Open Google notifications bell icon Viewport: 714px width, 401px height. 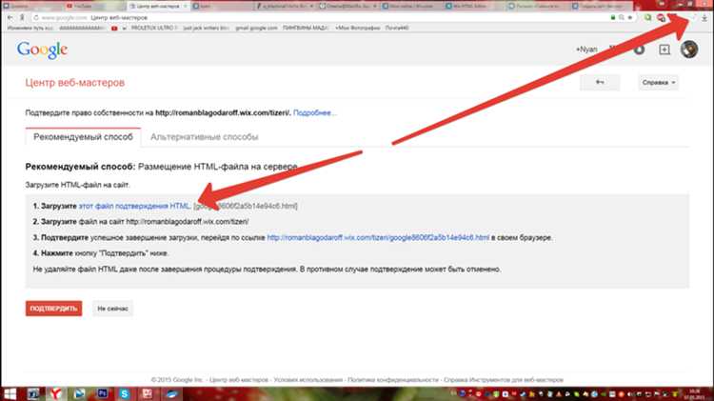[640, 50]
